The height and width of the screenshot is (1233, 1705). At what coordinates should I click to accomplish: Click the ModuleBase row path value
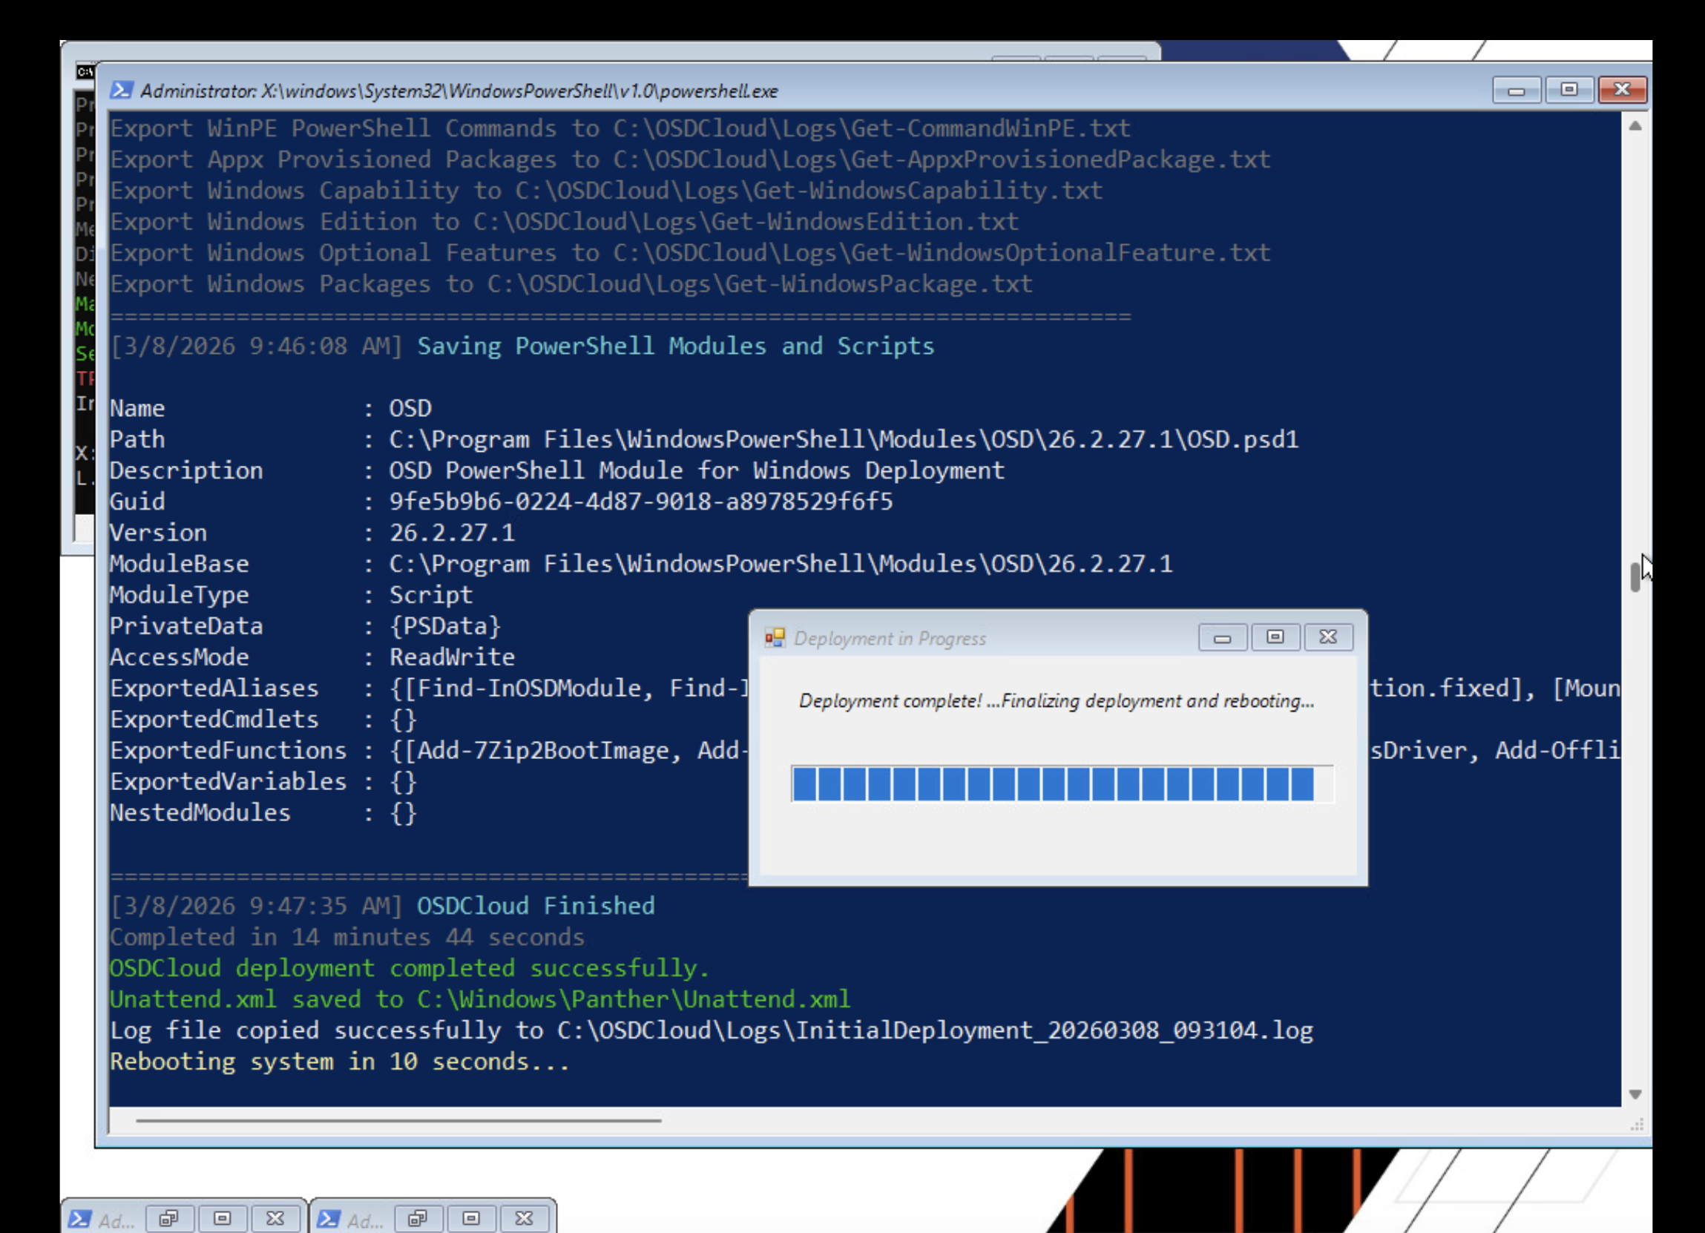781,564
